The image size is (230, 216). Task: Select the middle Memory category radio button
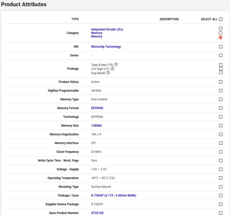pyautogui.click(x=221, y=33)
